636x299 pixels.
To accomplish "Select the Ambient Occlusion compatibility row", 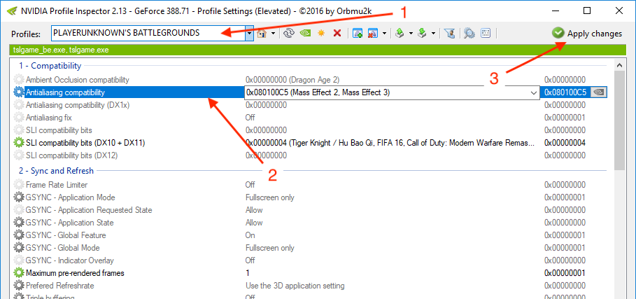I will [x=310, y=80].
